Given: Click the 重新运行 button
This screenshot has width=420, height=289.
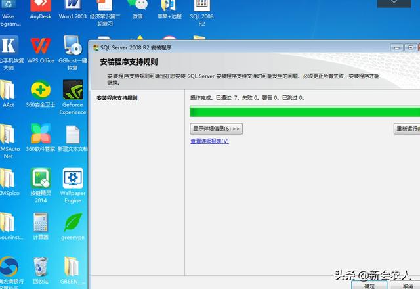Looking at the screenshot, I should [407, 129].
